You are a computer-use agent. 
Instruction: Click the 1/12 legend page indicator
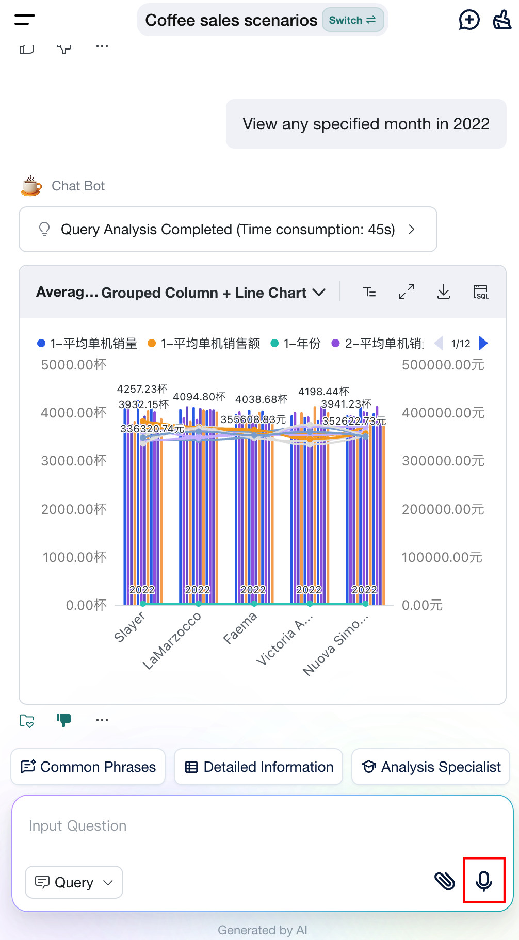click(x=461, y=344)
